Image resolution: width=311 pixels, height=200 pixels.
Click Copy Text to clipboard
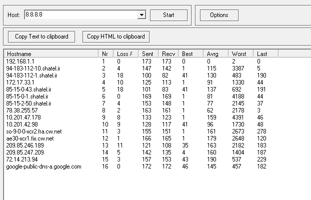point(41,36)
